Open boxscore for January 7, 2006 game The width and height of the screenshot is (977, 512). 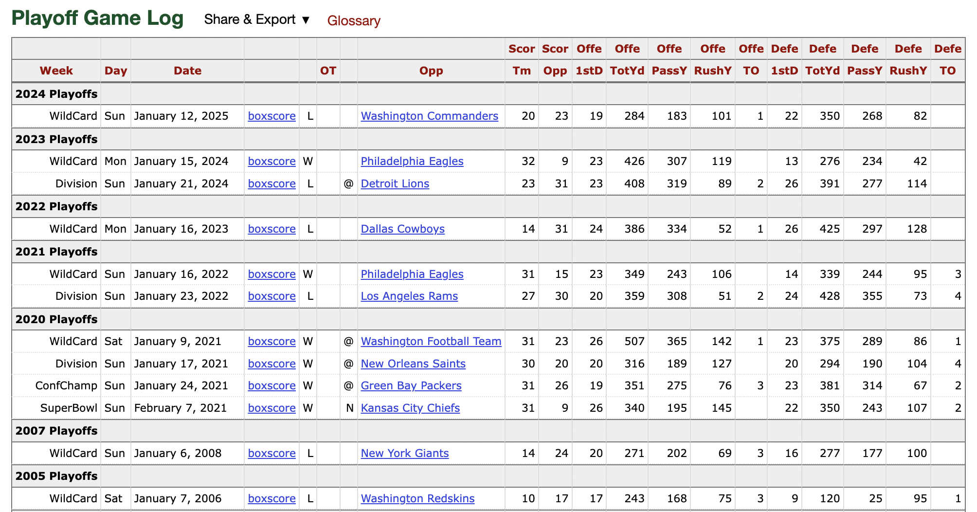(x=271, y=498)
